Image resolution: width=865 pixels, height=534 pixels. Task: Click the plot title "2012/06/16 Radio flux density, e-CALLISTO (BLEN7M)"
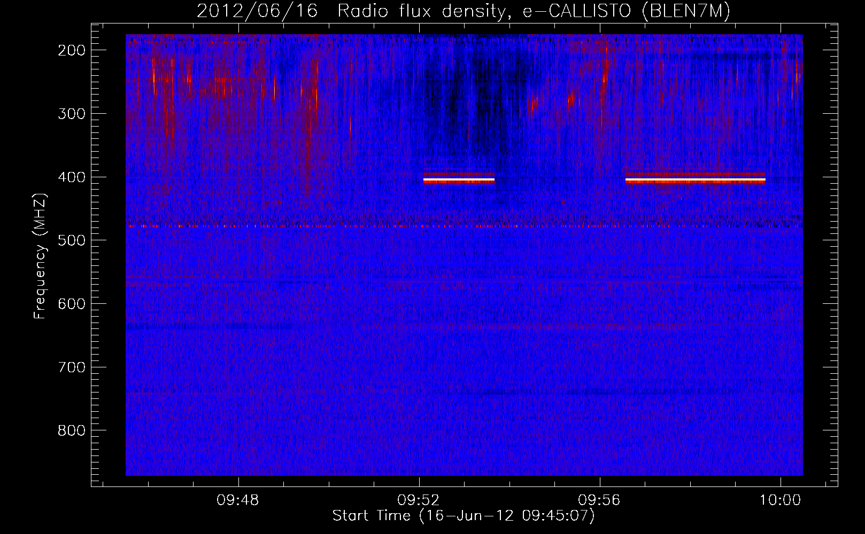pos(464,11)
